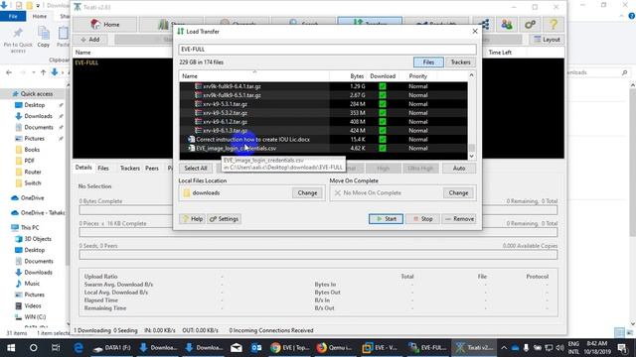Select file icon of xrv9k-fullk9-6.4.1.tar.gz
The height and width of the screenshot is (357, 636).
[198, 86]
